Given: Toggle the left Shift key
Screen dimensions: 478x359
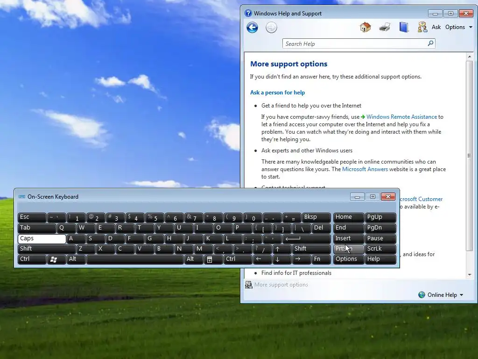Looking at the screenshot, I should (46, 249).
